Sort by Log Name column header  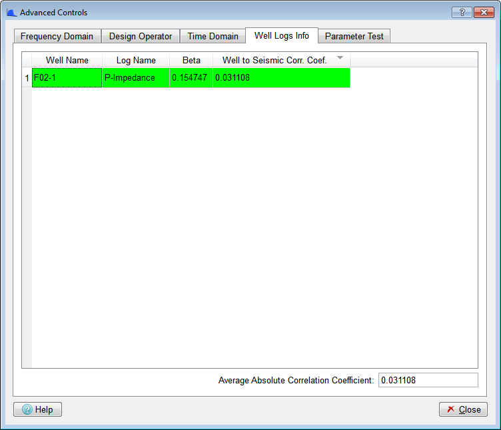click(136, 60)
